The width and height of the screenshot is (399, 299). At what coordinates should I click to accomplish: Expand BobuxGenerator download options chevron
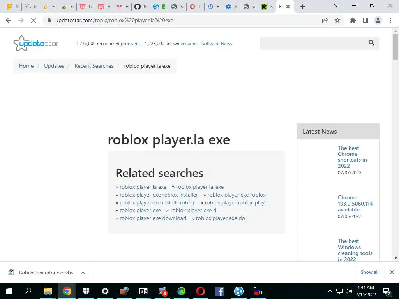click(x=83, y=273)
